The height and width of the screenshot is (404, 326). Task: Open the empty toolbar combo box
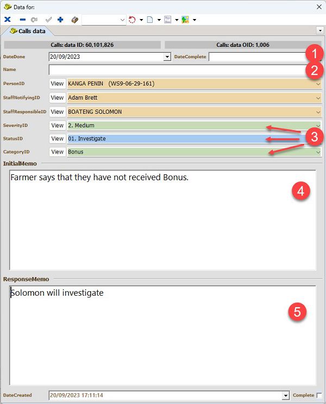coord(104,20)
